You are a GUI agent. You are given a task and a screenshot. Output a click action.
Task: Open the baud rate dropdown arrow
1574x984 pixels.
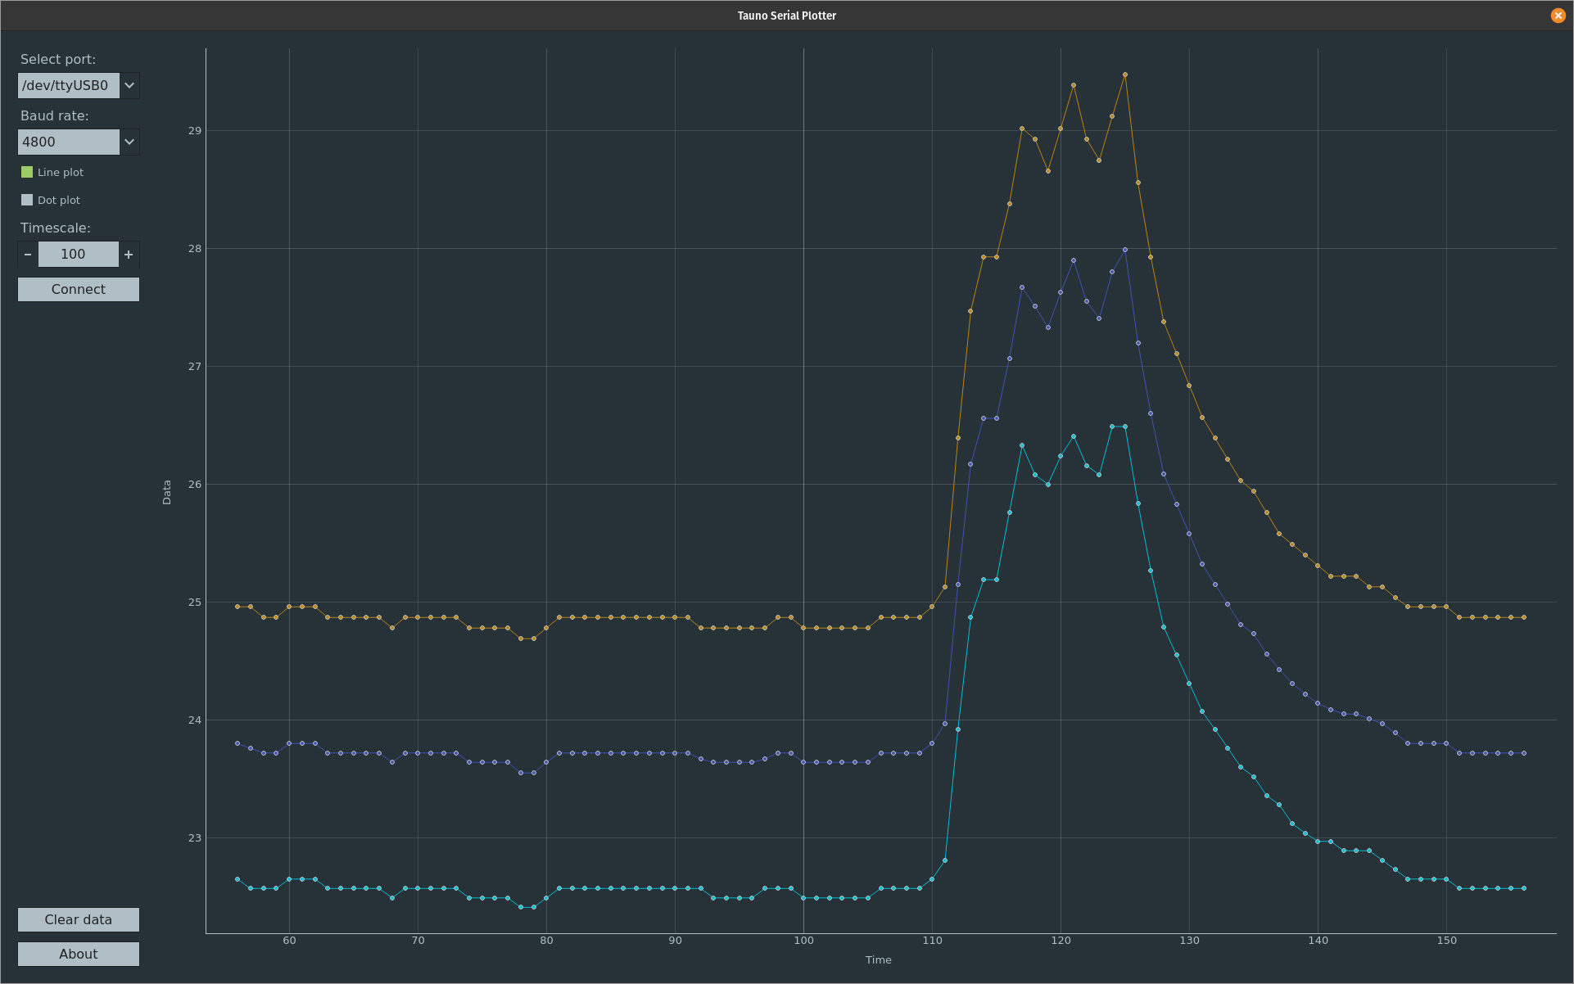point(129,142)
